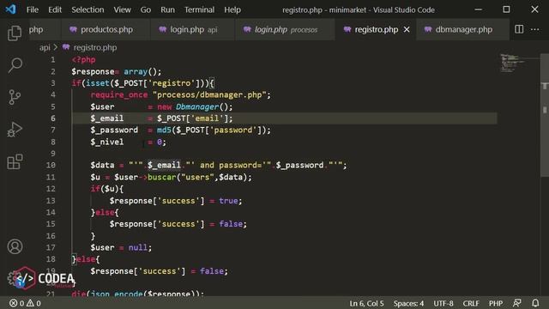Viewport: 549px width, 309px height.
Task: Click the Split Editor Right icon
Action: pyautogui.click(x=519, y=29)
